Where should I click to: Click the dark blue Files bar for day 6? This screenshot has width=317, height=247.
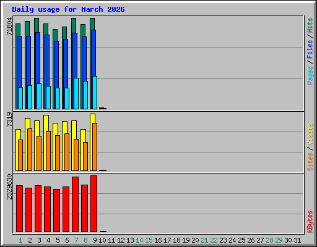(x=66, y=64)
